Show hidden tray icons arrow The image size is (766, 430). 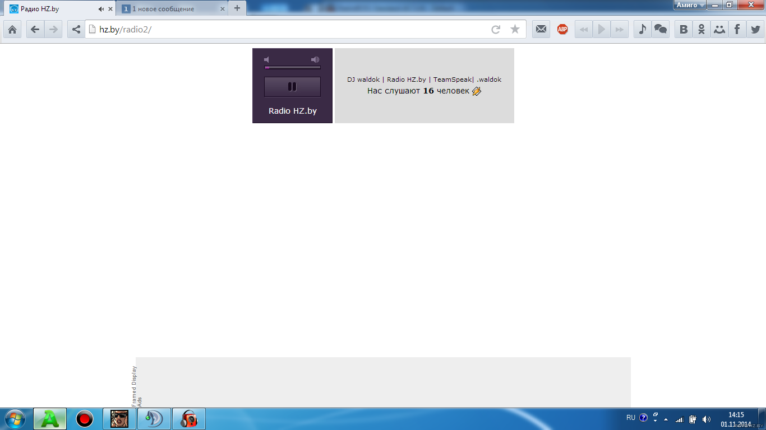tap(666, 419)
